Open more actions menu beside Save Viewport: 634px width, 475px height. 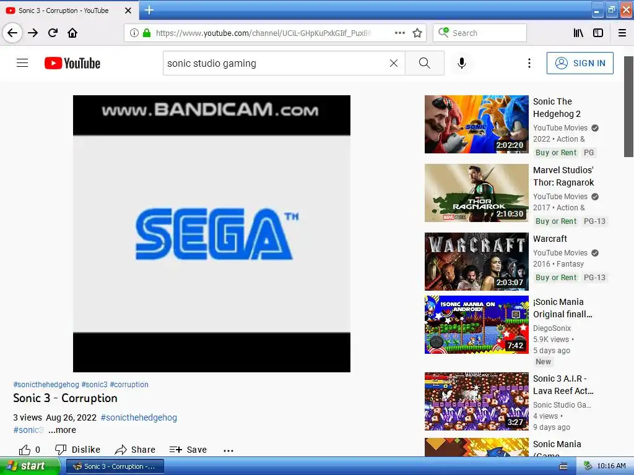[x=228, y=450]
